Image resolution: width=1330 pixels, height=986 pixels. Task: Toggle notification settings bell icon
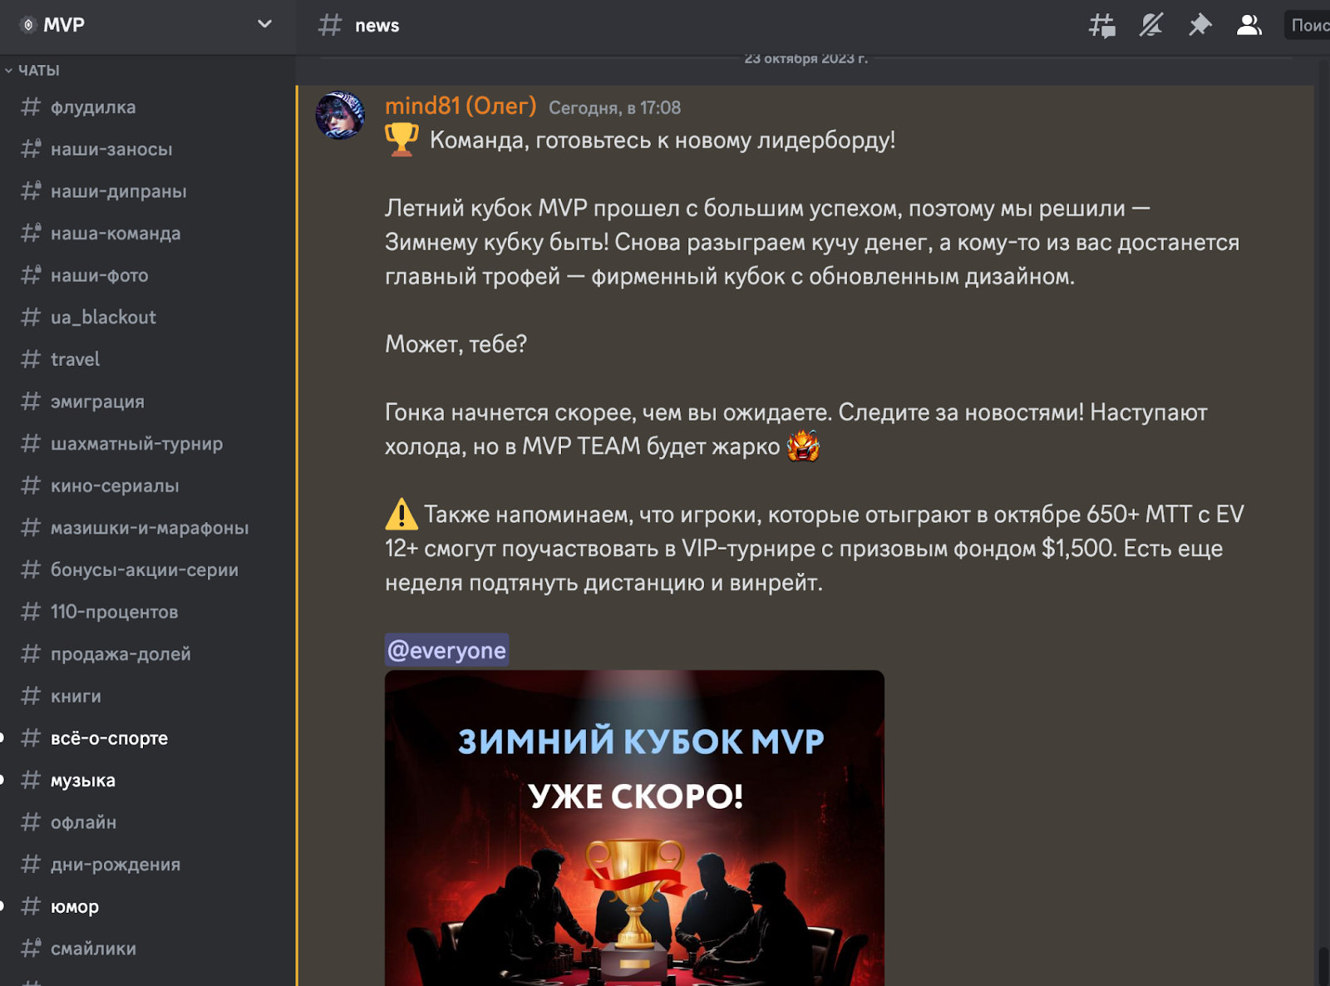point(1150,25)
